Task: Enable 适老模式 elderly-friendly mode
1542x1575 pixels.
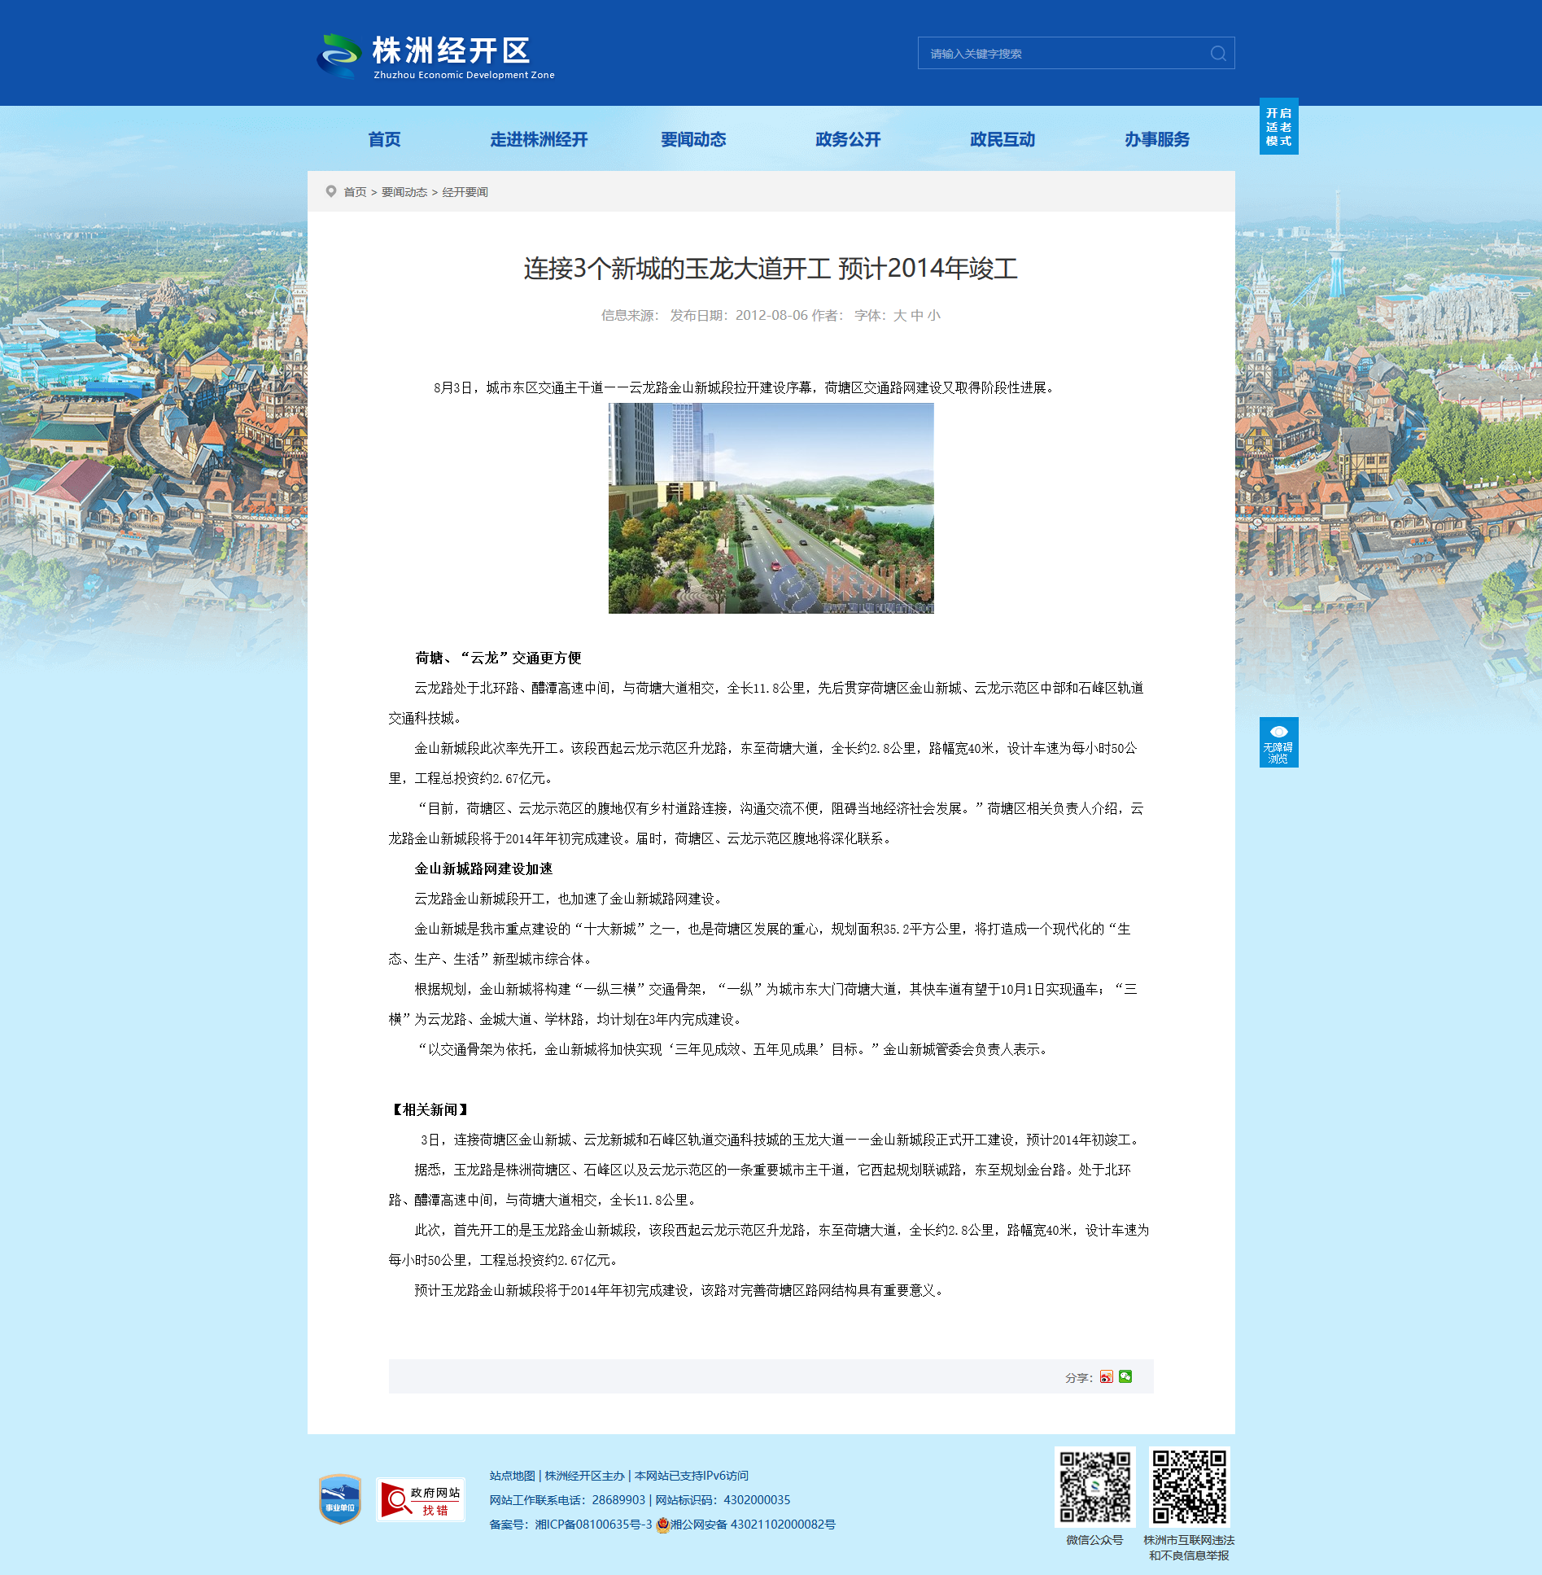Action: (x=1278, y=127)
